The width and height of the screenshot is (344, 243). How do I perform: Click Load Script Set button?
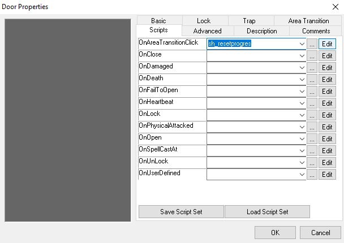[x=267, y=212]
